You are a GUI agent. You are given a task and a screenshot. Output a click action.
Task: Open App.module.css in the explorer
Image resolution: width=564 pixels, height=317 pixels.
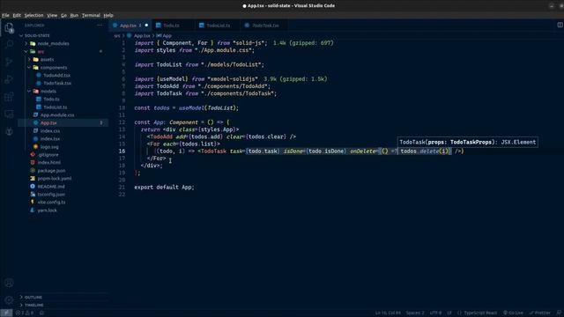coord(56,115)
